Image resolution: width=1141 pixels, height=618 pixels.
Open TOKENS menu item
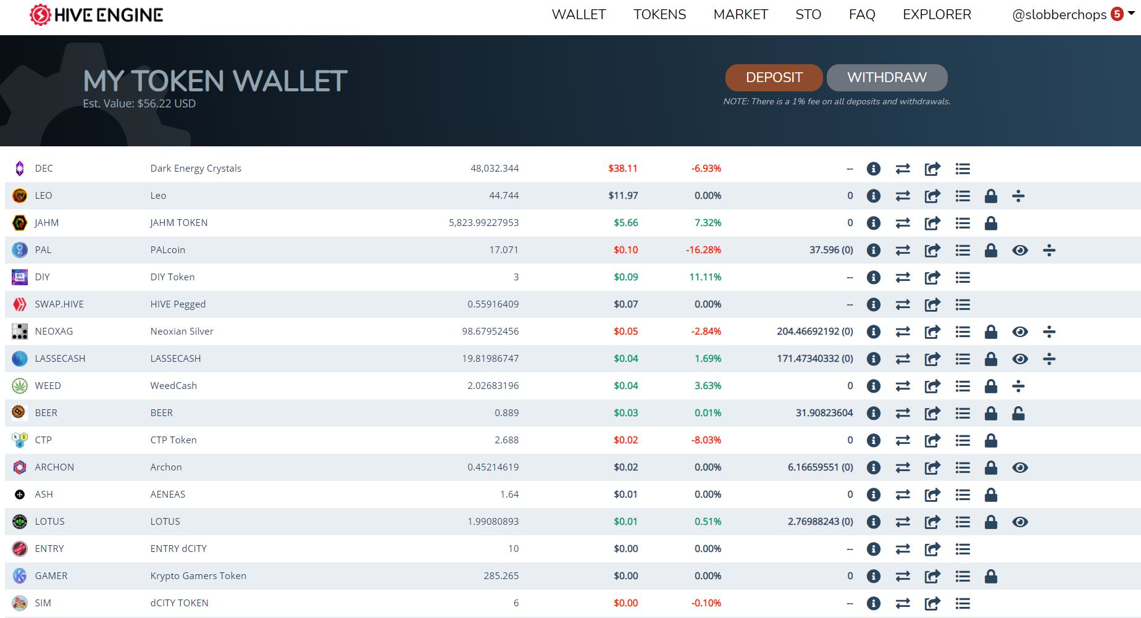659,14
